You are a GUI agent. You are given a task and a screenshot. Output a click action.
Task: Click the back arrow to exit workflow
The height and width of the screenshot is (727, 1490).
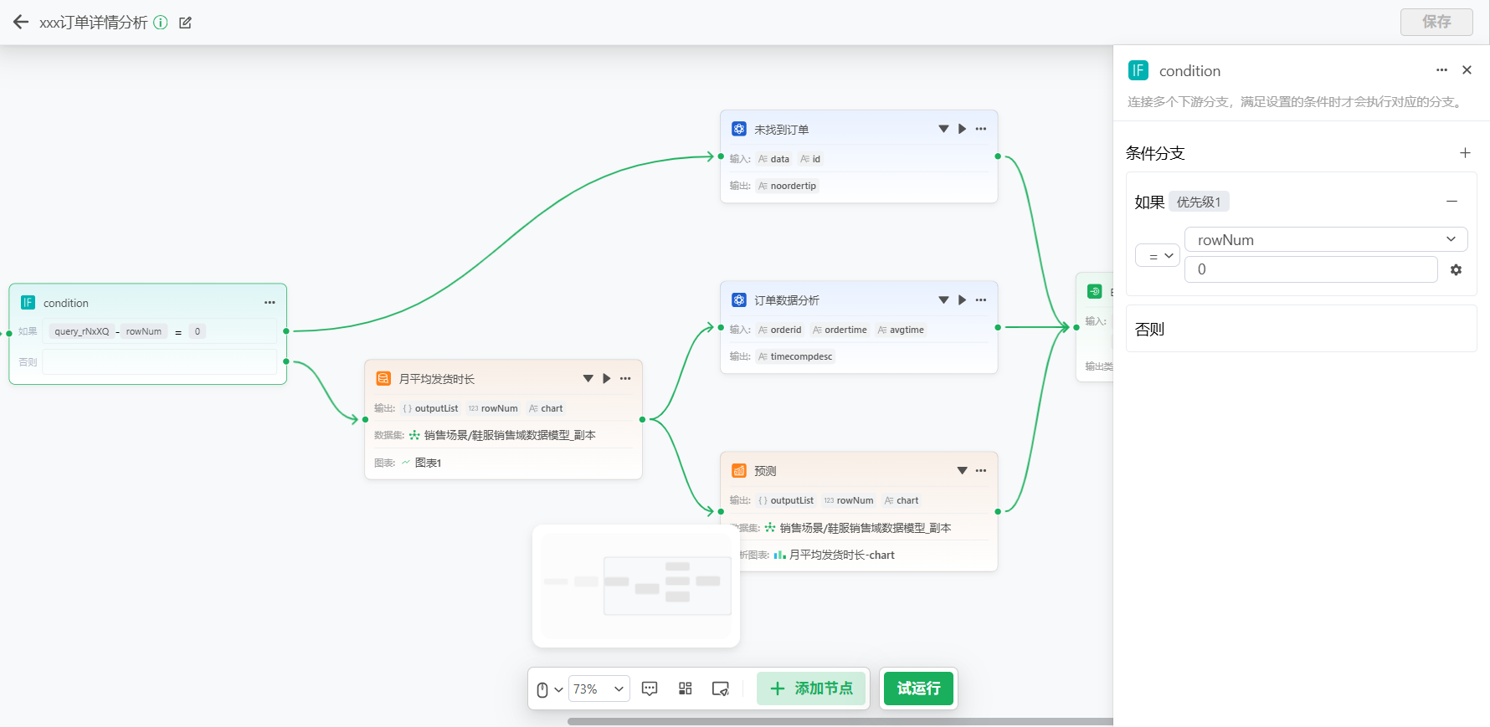point(21,23)
